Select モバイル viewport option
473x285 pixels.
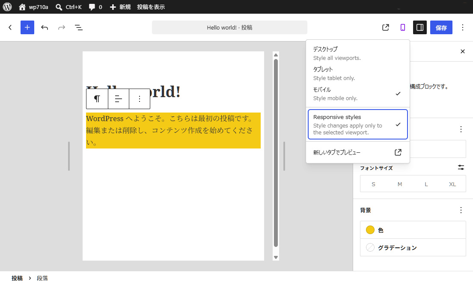358,94
